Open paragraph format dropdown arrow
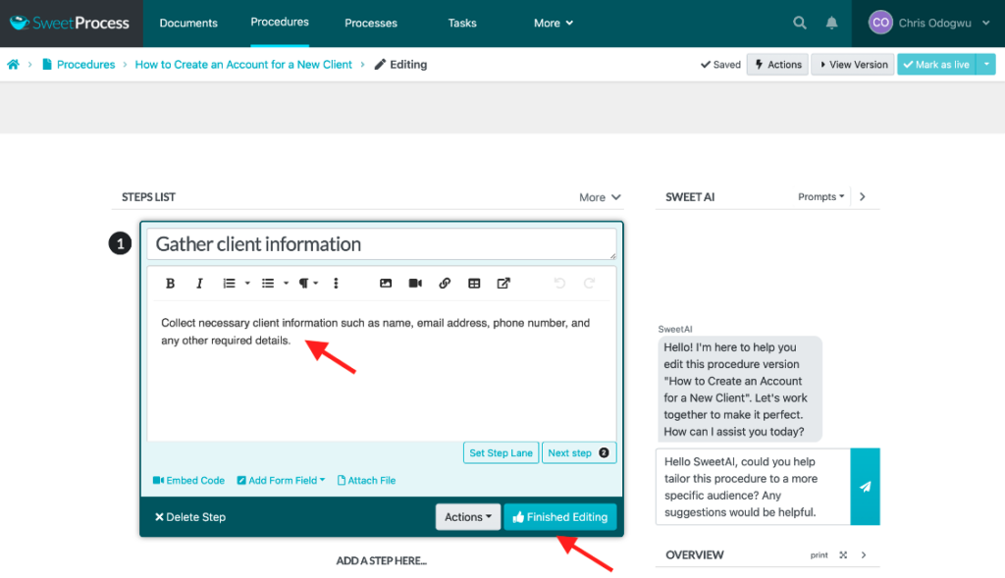The image size is (1005, 578). pyautogui.click(x=316, y=284)
